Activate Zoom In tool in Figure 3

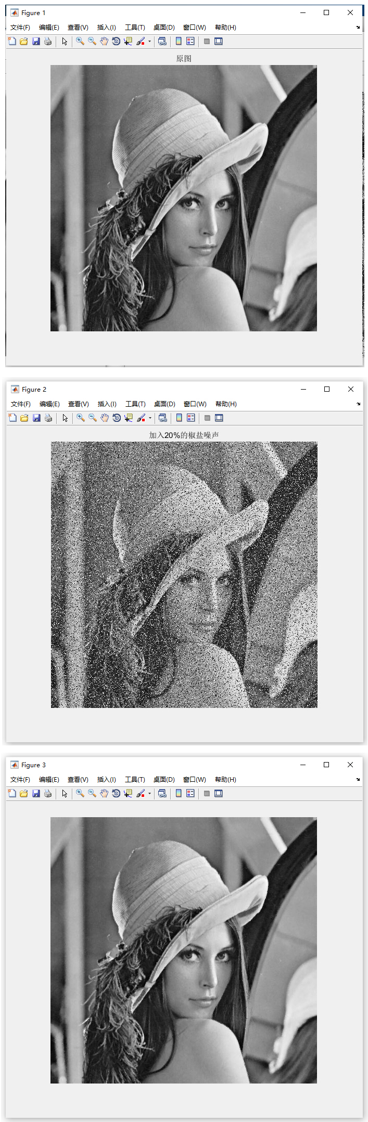coord(80,793)
